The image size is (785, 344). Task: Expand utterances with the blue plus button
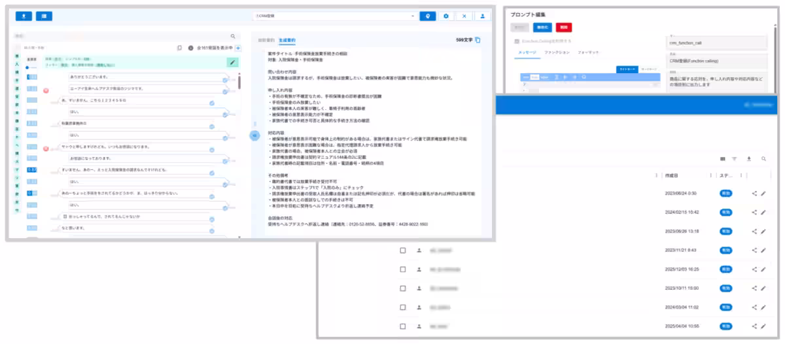(238, 48)
